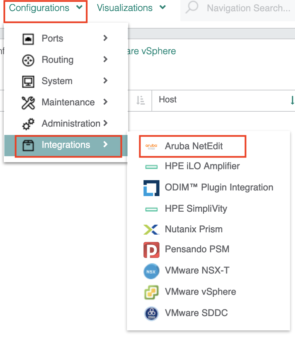Open the ODIM Plugin Integration menu entry
The image size is (295, 337).
click(x=219, y=187)
